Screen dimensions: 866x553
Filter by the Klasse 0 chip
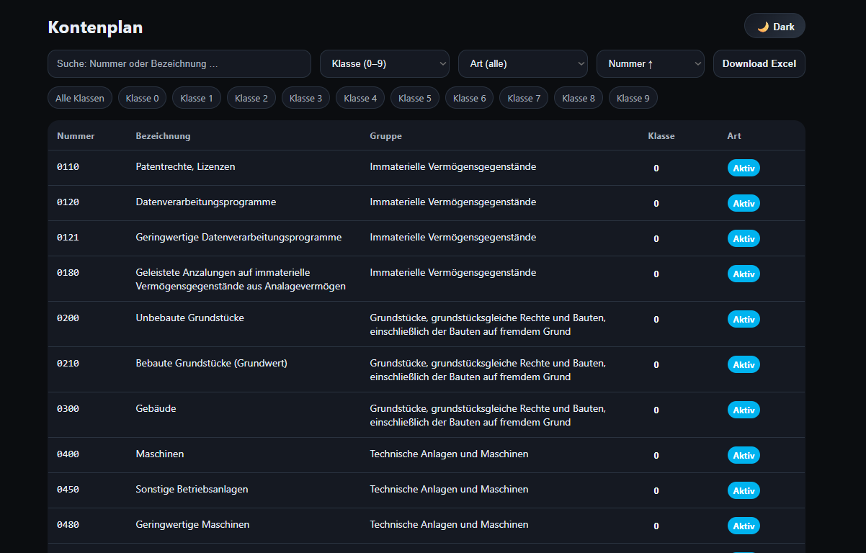[142, 98]
